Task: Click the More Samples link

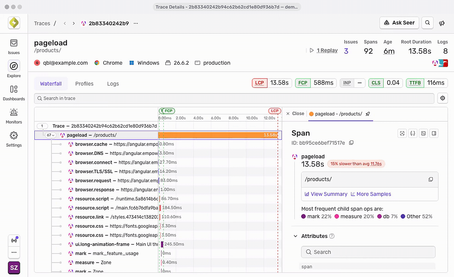Action: [371, 194]
